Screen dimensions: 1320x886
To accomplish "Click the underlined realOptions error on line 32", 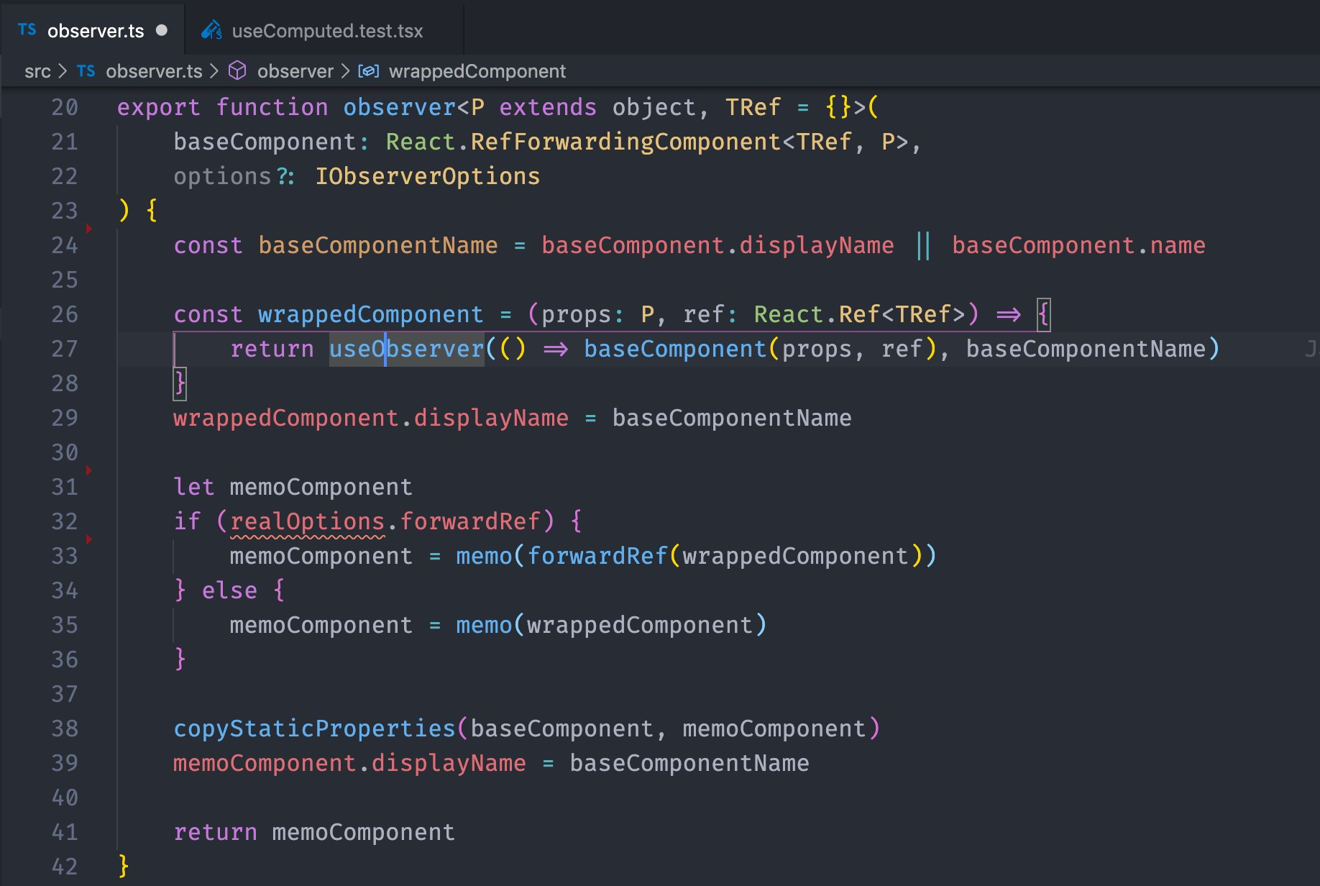I will coord(307,521).
